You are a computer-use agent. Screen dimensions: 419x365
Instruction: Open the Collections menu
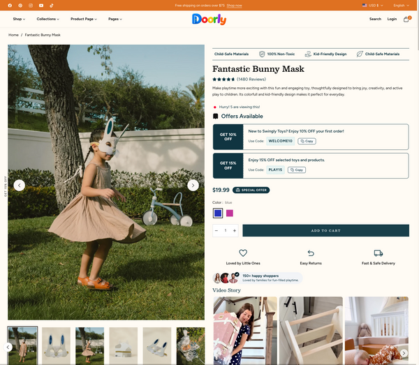click(x=47, y=19)
